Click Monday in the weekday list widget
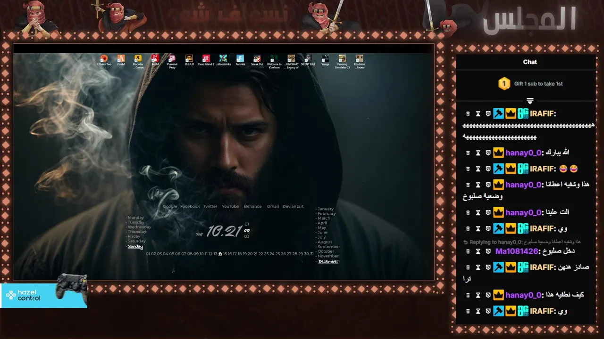Screen dimensions: 604x339 (x=135, y=218)
